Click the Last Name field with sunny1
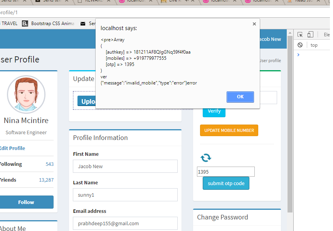This screenshot has height=231, width=333. [125, 195]
